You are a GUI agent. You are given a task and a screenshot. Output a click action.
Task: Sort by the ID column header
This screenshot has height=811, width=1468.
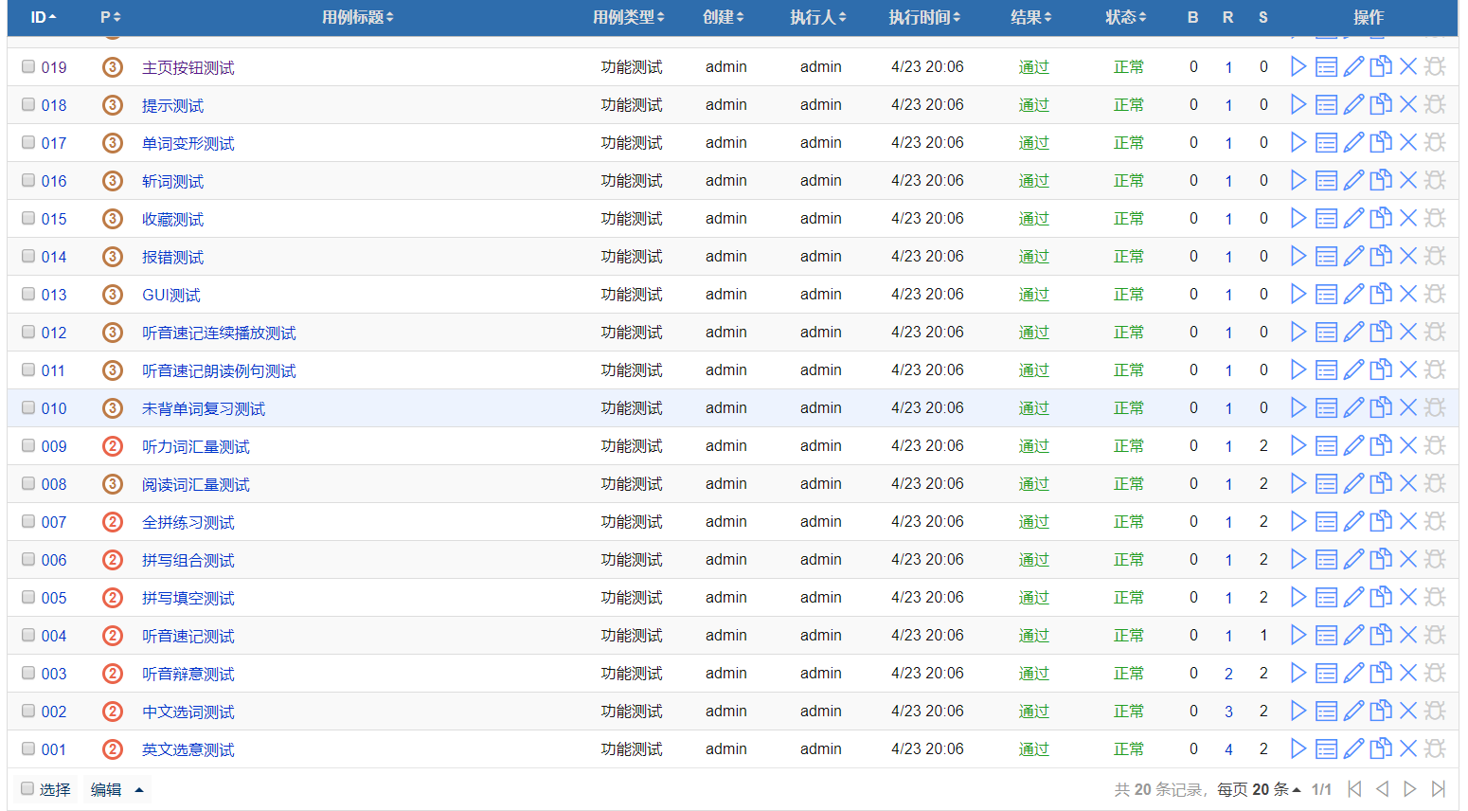click(43, 17)
